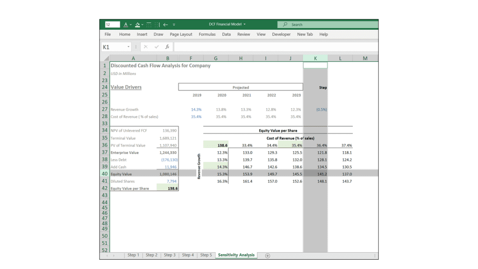Select cell containing 138.6 sensitivity result
478x269 pixels.
216,145
